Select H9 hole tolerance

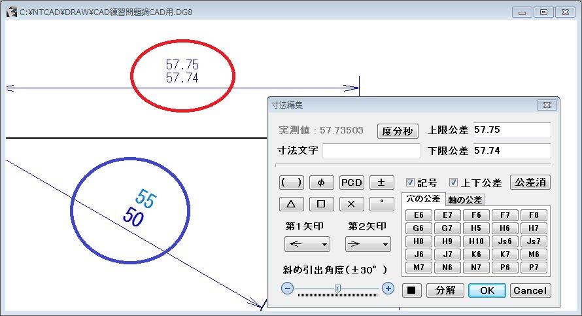point(447,241)
